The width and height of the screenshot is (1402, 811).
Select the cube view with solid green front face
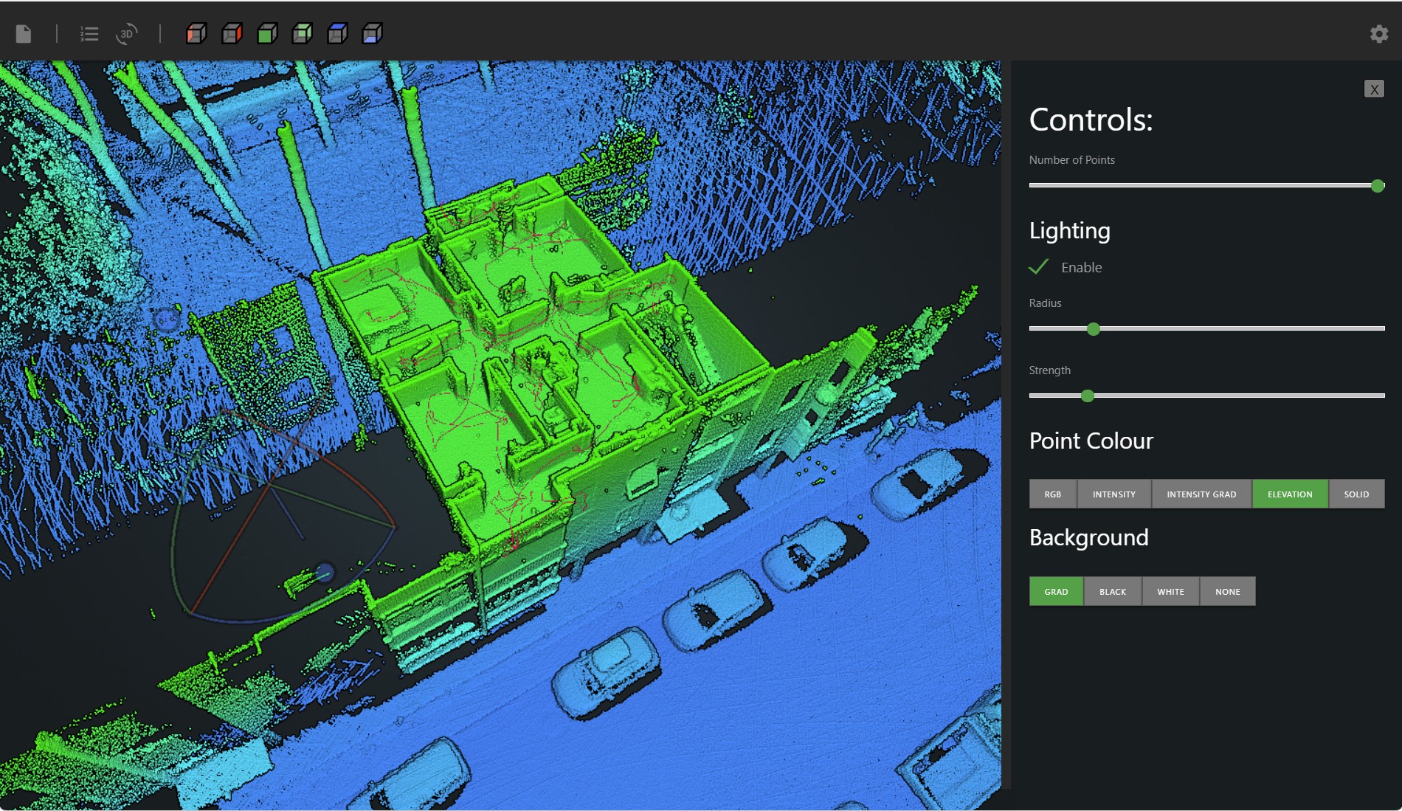click(x=267, y=33)
